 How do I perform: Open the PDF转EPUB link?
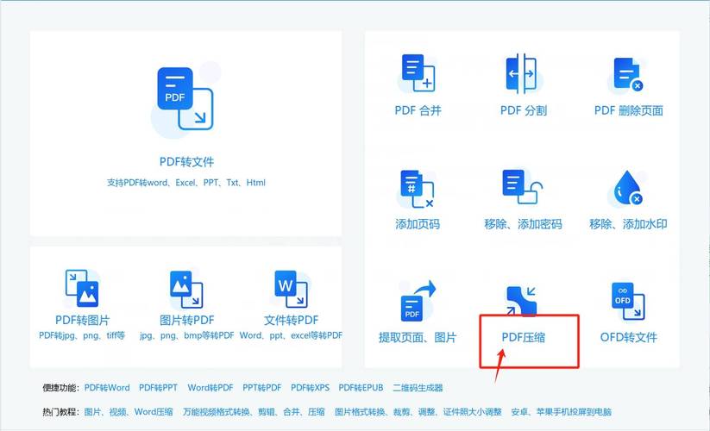tap(361, 388)
